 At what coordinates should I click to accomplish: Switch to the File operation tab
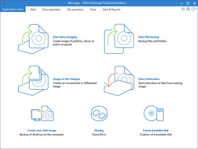(75, 9)
